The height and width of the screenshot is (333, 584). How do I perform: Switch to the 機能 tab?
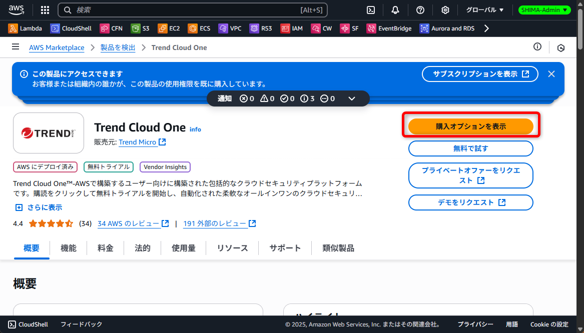(x=69, y=248)
